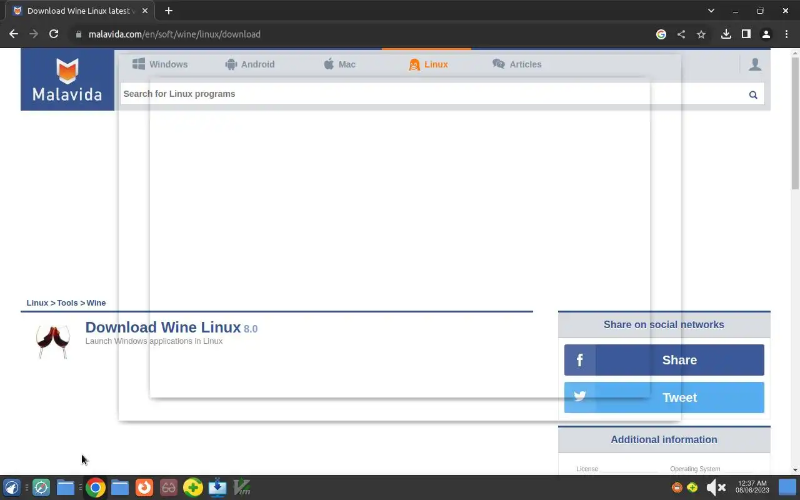The image size is (800, 500).
Task: Go to Linux breadcrumb link
Action: 37,303
